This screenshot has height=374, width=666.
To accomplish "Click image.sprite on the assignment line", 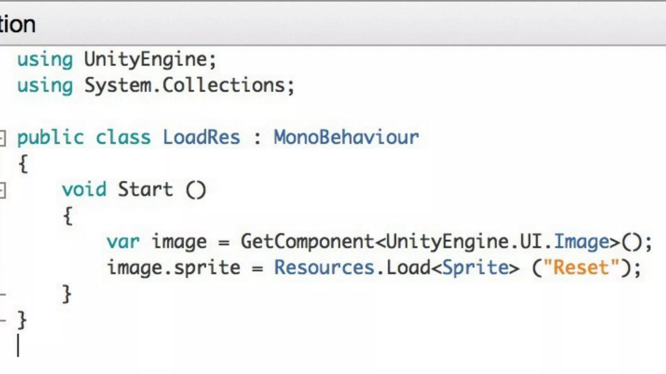I will coord(174,268).
